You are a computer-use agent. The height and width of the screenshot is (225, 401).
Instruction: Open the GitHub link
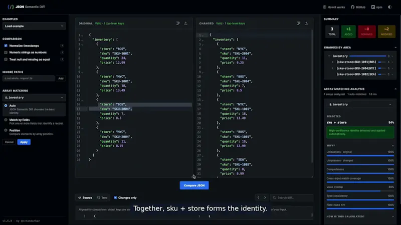click(x=358, y=7)
